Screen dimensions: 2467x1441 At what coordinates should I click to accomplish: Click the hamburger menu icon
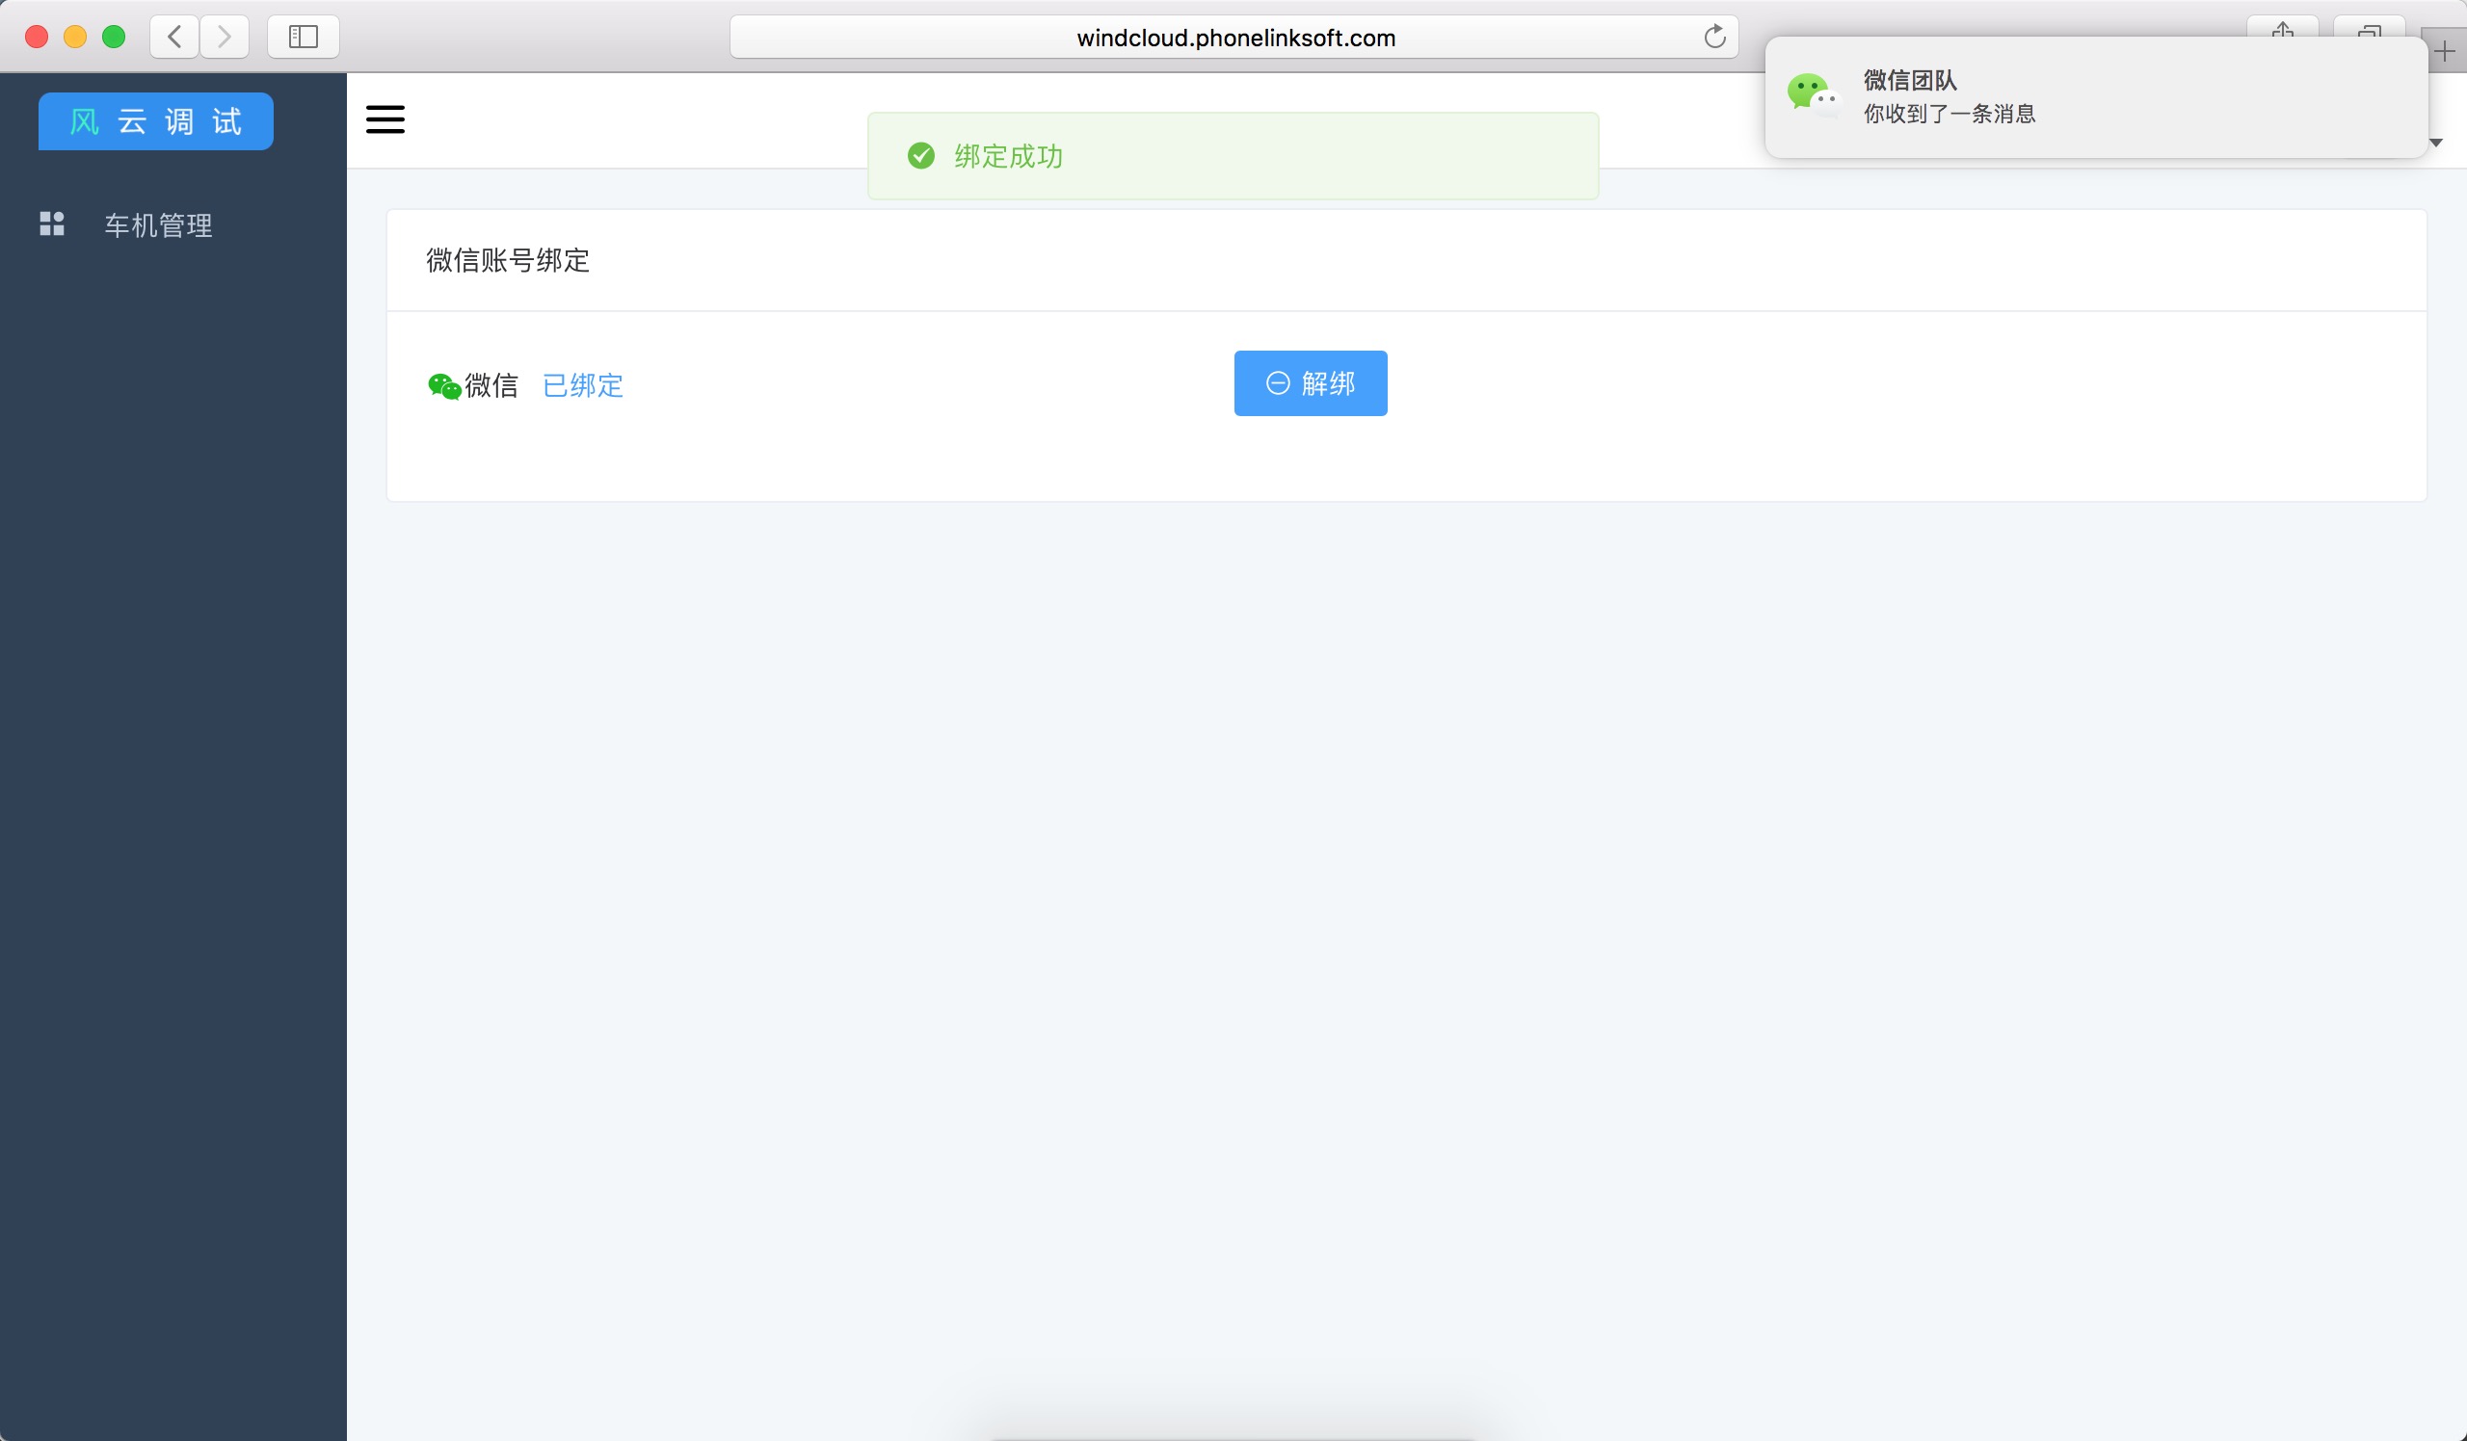pyautogui.click(x=385, y=119)
